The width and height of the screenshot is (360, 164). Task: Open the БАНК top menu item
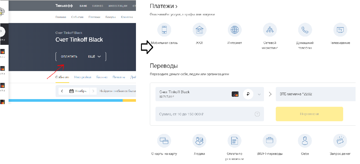pos(83,6)
